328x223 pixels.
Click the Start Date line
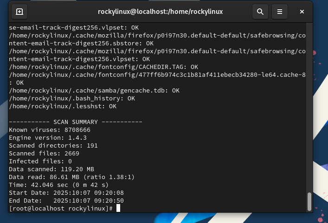tap(66, 192)
